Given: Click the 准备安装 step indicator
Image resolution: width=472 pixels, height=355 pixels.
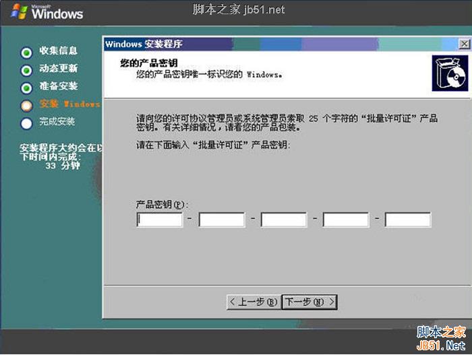Looking at the screenshot, I should (26, 88).
